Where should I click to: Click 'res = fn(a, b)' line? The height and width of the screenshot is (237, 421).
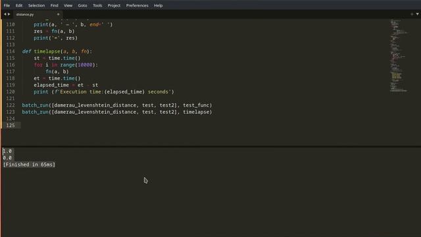(54, 31)
